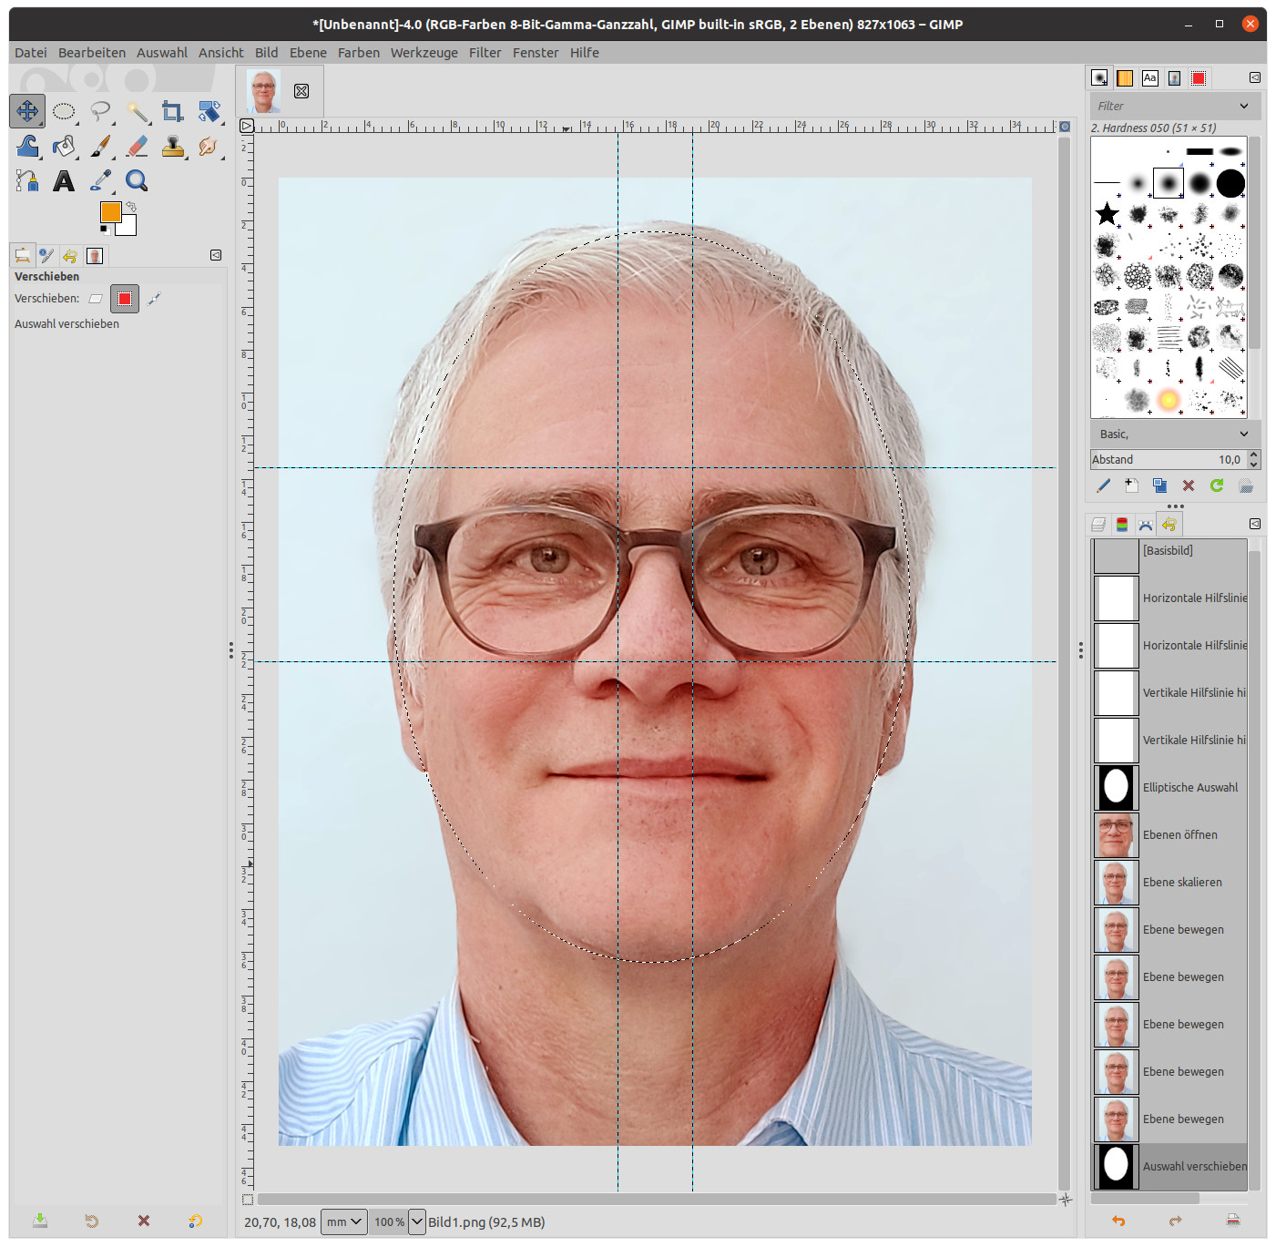Refresh brushes with green arrow icon
The height and width of the screenshot is (1247, 1276).
1217,486
